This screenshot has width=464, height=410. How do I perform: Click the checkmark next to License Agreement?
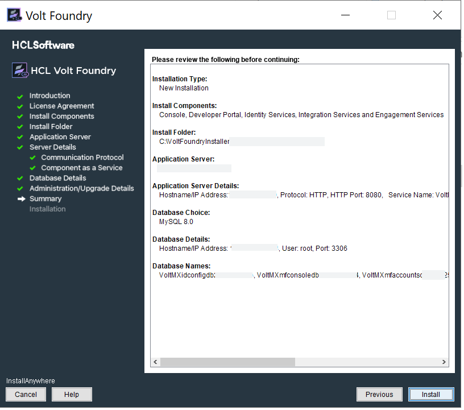pos(20,106)
